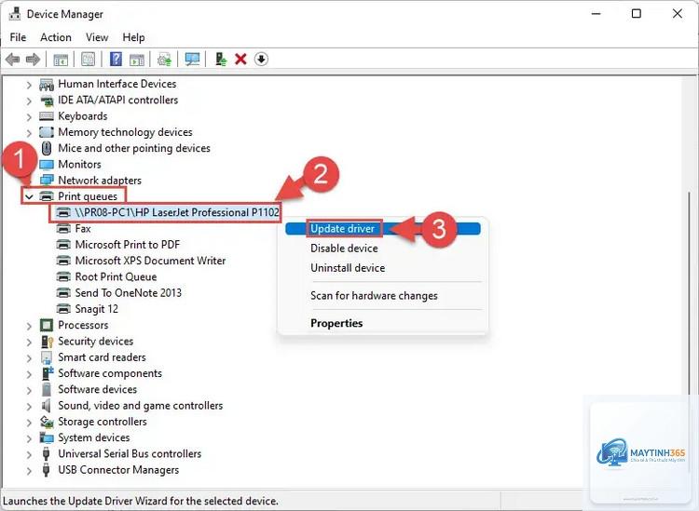This screenshot has height=511, width=699.
Task: Click the Human Interface Devices icon
Action: pyautogui.click(x=47, y=84)
